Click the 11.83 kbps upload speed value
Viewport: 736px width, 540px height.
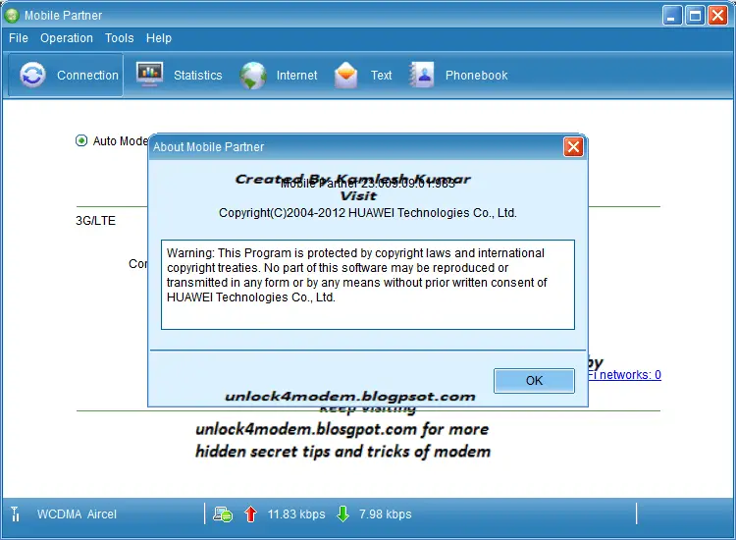pos(296,514)
